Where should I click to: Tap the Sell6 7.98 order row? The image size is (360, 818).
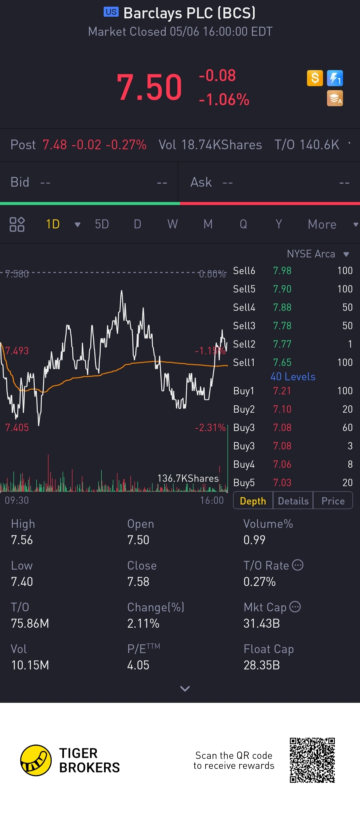[293, 271]
